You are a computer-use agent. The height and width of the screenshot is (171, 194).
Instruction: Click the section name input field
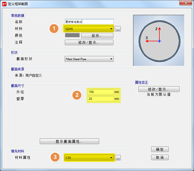pos(89,22)
